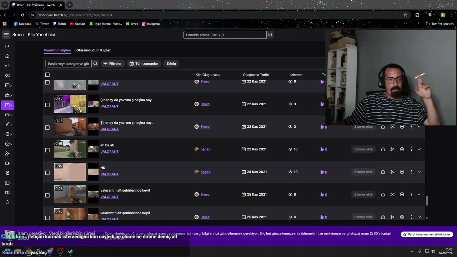Play the 'NS' clip thumbnail
This screenshot has width=457, height=257.
(x=70, y=172)
